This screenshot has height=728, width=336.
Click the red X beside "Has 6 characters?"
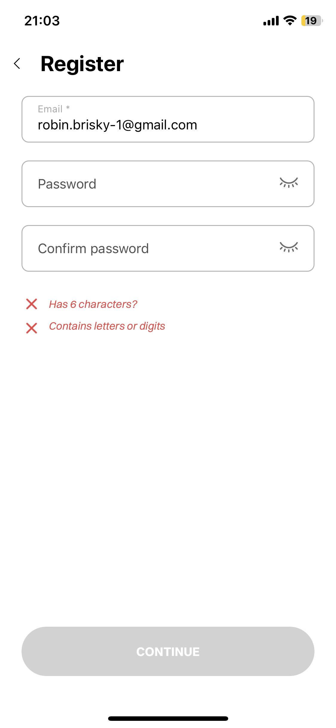[x=32, y=304]
